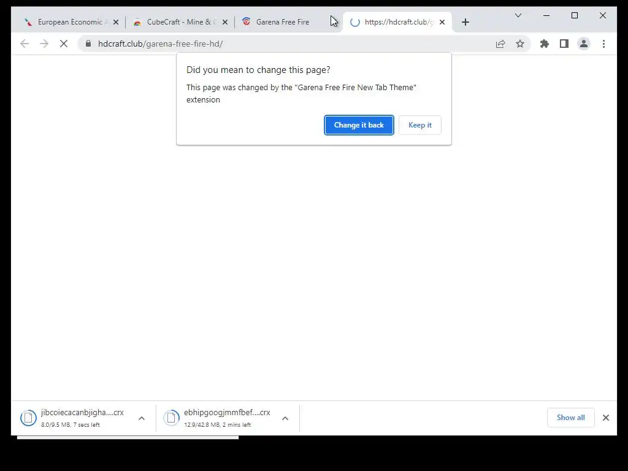Maximize the Chrome window
Viewport: 628px width, 471px height.
pyautogui.click(x=574, y=15)
